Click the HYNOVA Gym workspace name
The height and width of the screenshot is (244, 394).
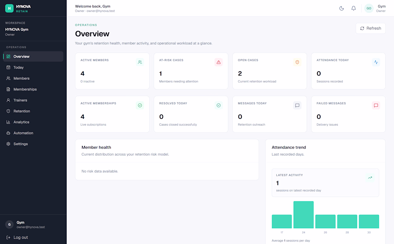pyautogui.click(x=17, y=29)
